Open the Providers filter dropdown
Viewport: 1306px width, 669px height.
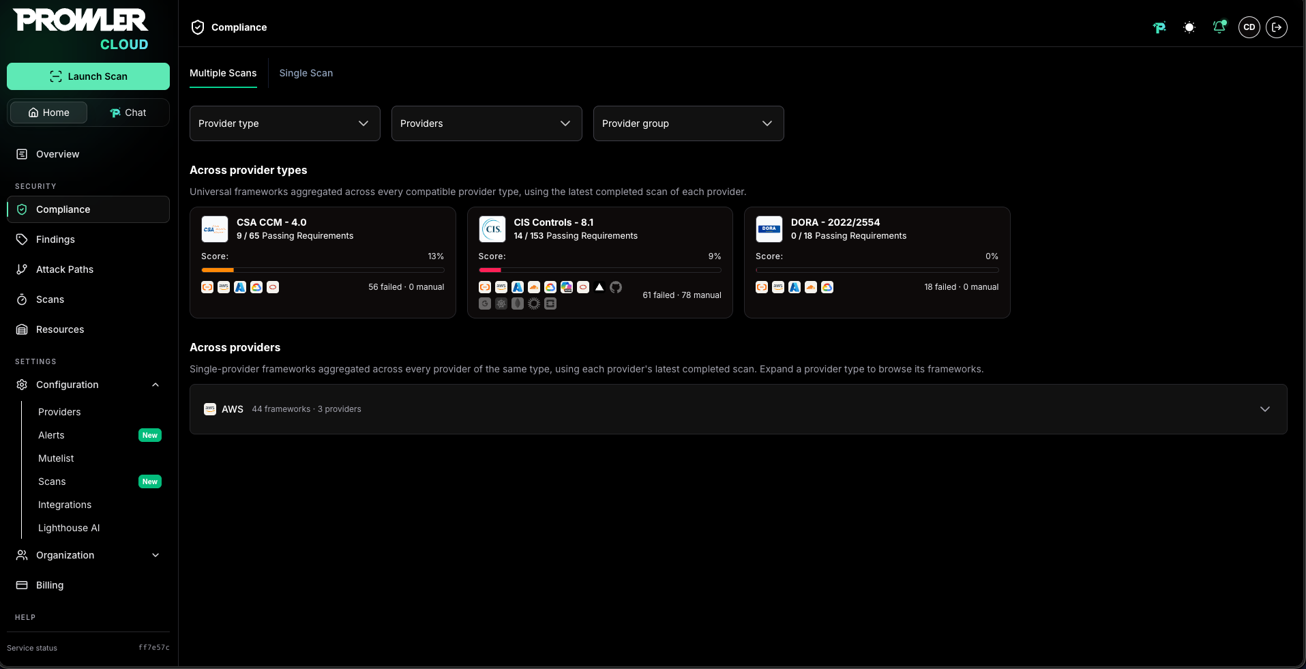(487, 123)
